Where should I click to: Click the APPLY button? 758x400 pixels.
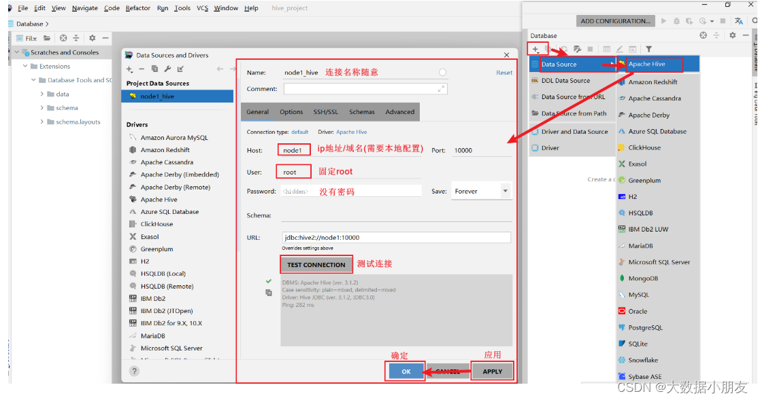point(492,371)
